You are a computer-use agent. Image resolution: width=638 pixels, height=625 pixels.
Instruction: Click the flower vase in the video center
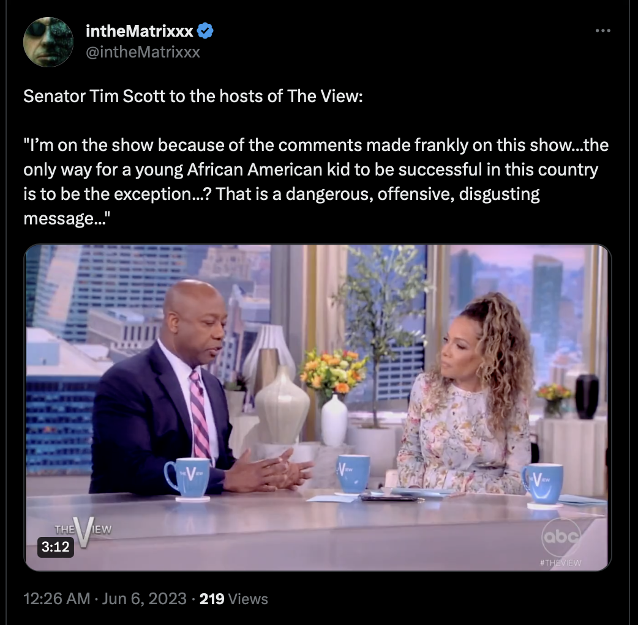click(x=334, y=396)
